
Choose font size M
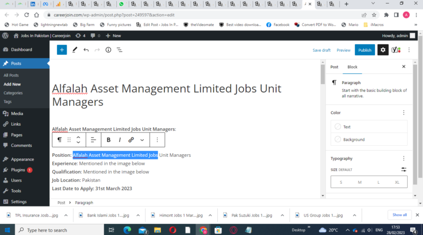coord(360,182)
